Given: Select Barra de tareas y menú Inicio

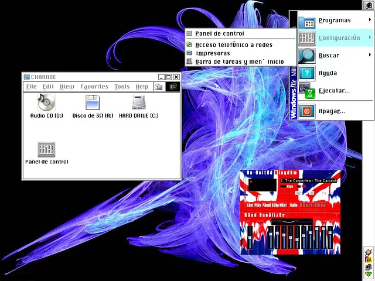Looking at the screenshot, I should tap(240, 61).
